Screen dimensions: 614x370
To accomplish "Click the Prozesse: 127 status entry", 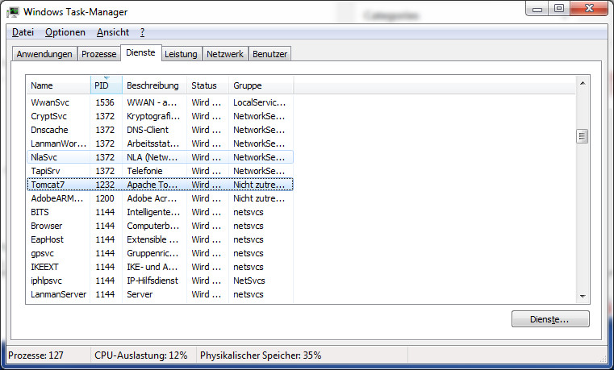I will point(36,355).
